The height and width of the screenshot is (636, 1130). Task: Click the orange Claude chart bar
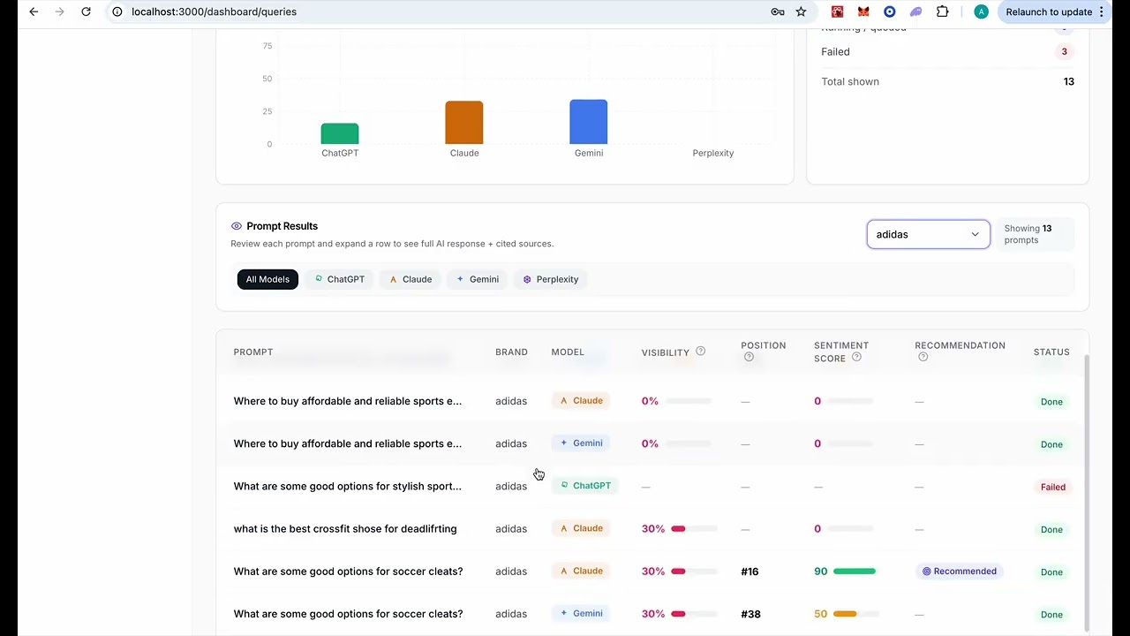point(464,122)
